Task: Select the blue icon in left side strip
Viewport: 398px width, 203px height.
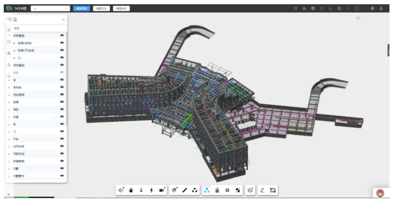Action: tap(9, 29)
